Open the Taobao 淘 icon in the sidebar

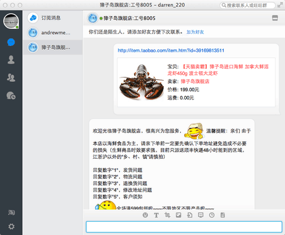pyautogui.click(x=11, y=212)
